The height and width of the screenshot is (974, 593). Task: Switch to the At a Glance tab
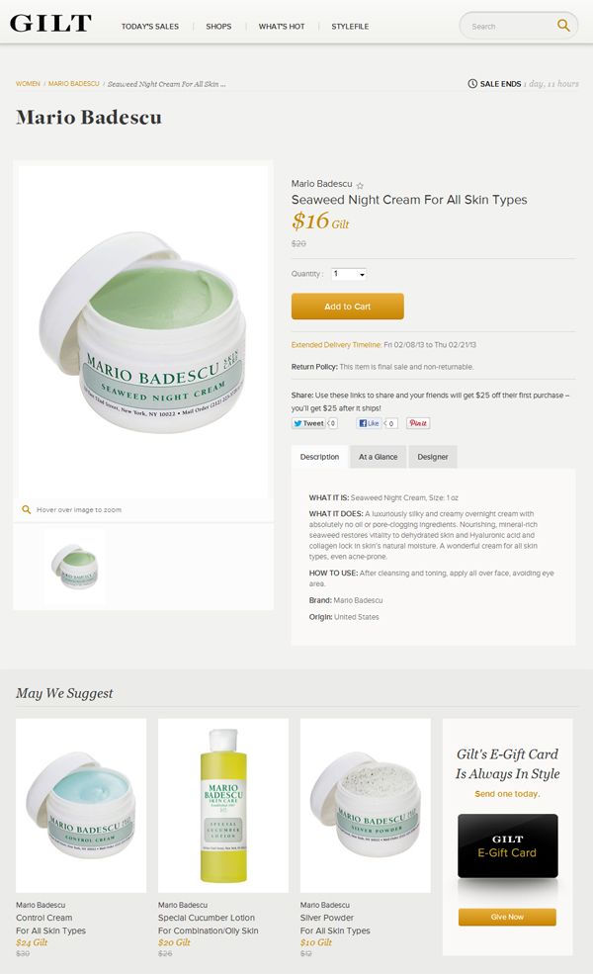pyautogui.click(x=379, y=457)
